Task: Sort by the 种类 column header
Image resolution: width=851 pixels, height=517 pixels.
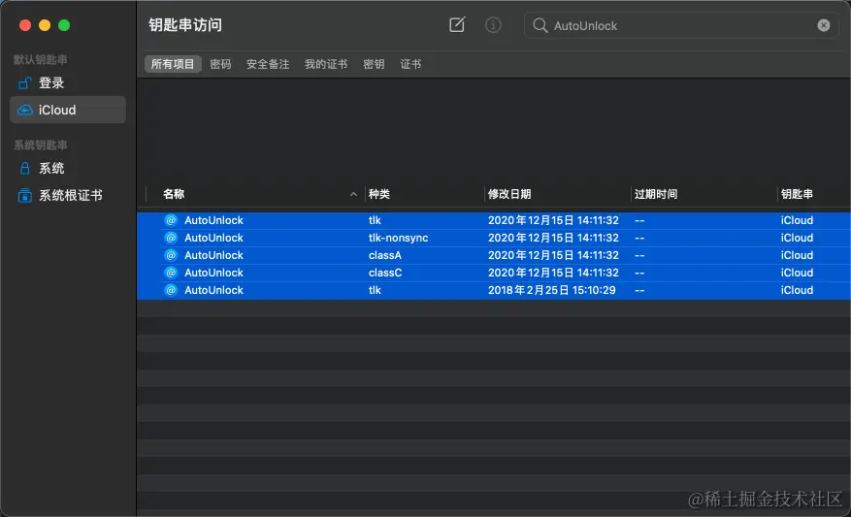Action: click(x=378, y=194)
